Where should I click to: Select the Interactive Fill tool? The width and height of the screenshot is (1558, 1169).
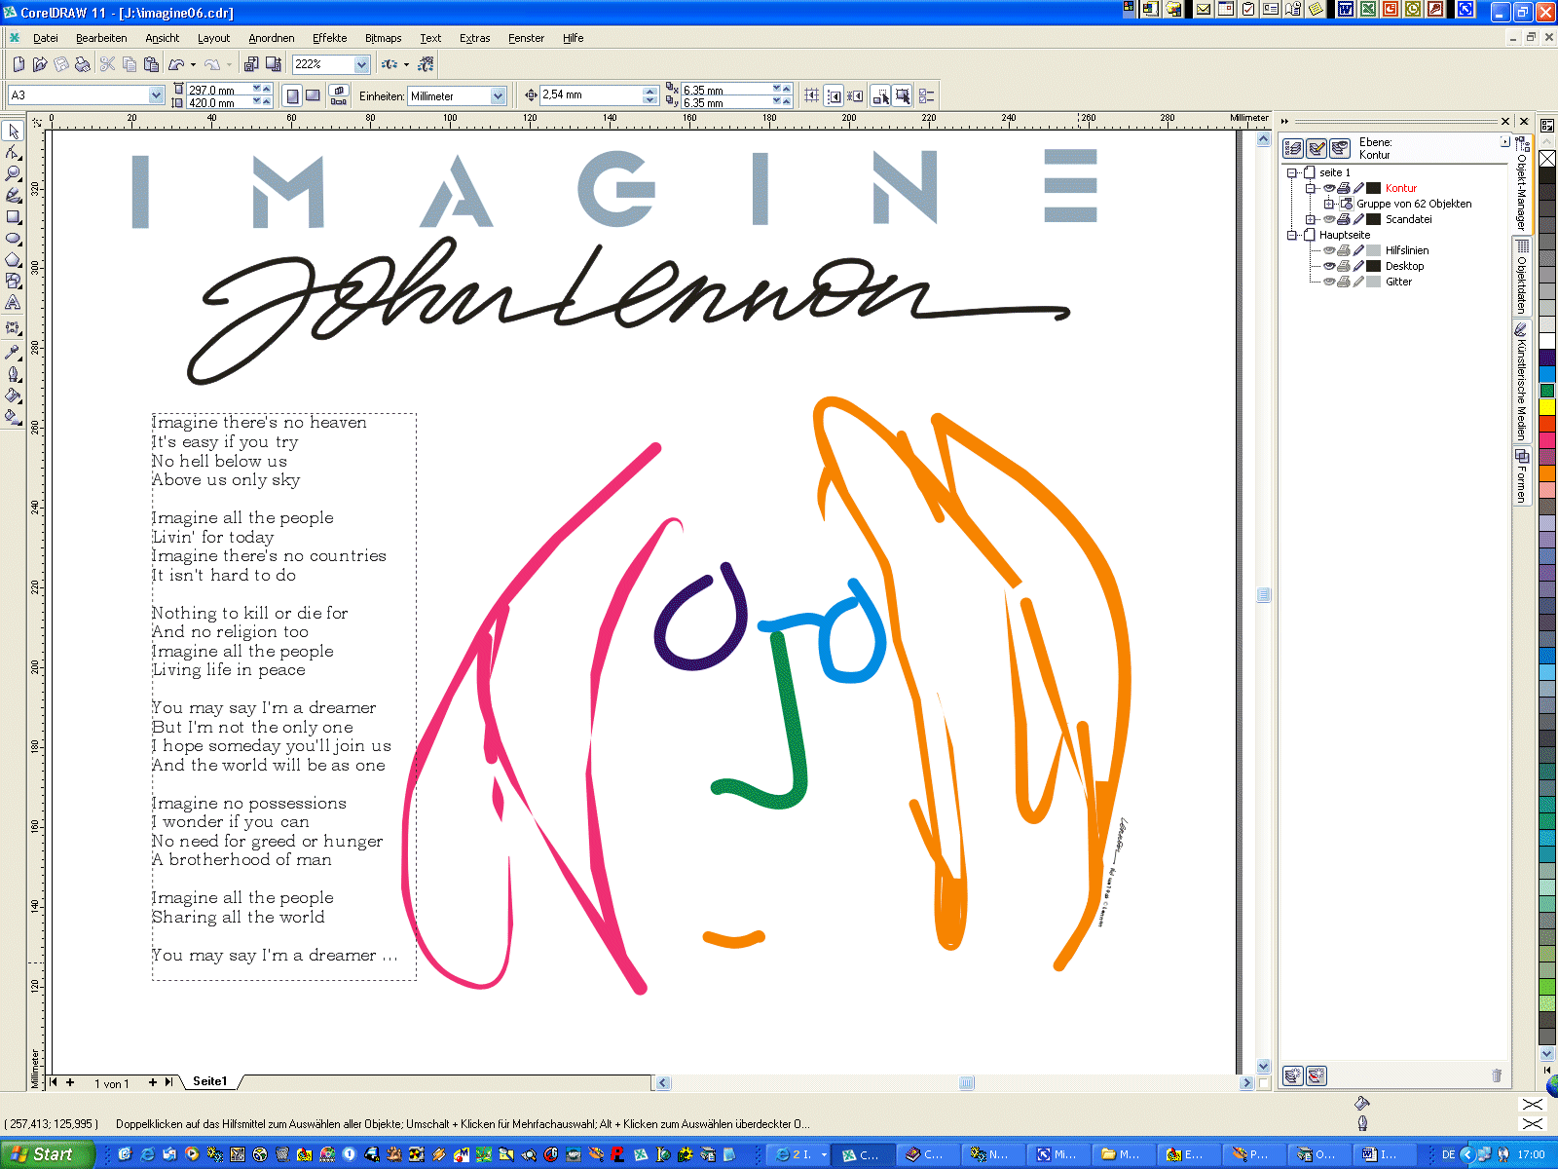(x=14, y=417)
